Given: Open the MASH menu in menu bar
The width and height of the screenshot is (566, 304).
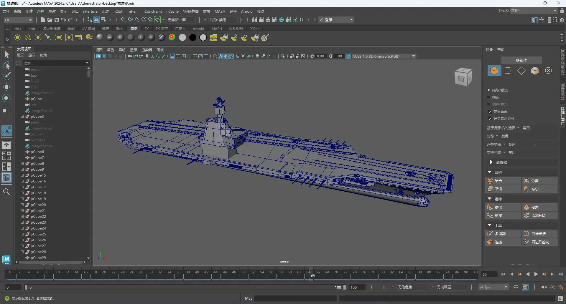Looking at the screenshot, I should [x=220, y=11].
